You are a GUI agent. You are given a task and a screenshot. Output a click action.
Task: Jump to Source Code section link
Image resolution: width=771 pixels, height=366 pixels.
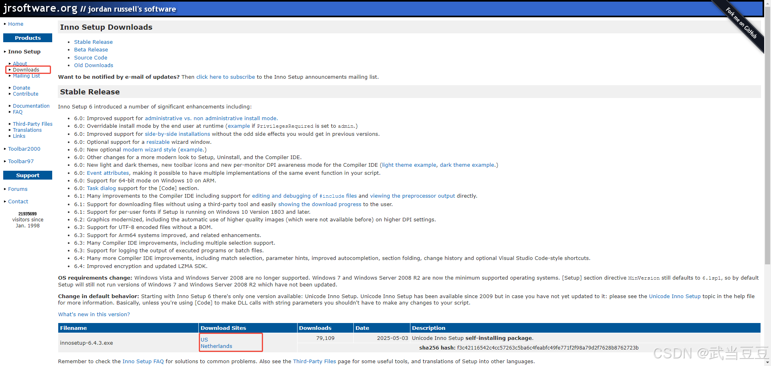[x=90, y=58]
